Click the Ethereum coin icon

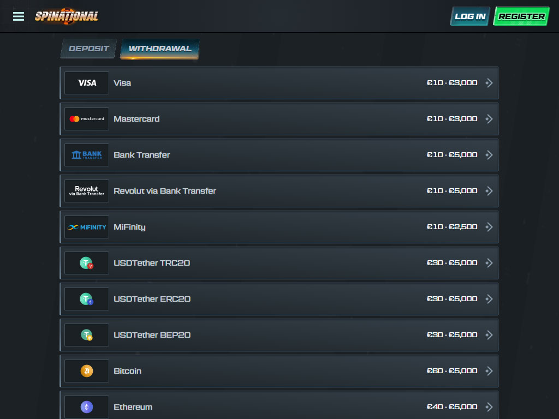point(87,407)
